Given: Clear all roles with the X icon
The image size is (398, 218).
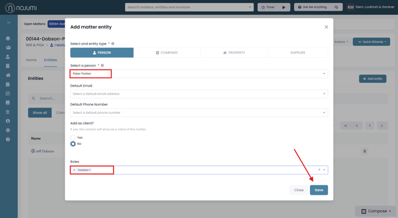Looking at the screenshot, I should click(319, 169).
